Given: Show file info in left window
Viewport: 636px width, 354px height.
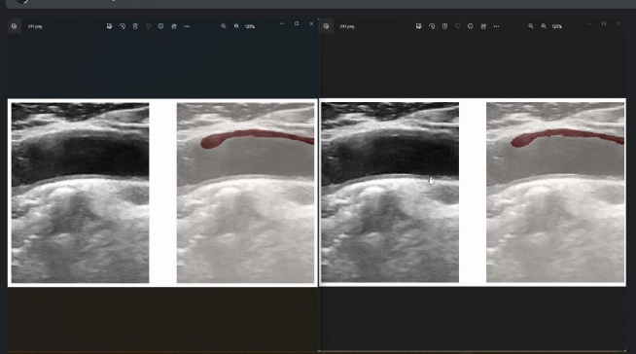Looking at the screenshot, I should 161,26.
